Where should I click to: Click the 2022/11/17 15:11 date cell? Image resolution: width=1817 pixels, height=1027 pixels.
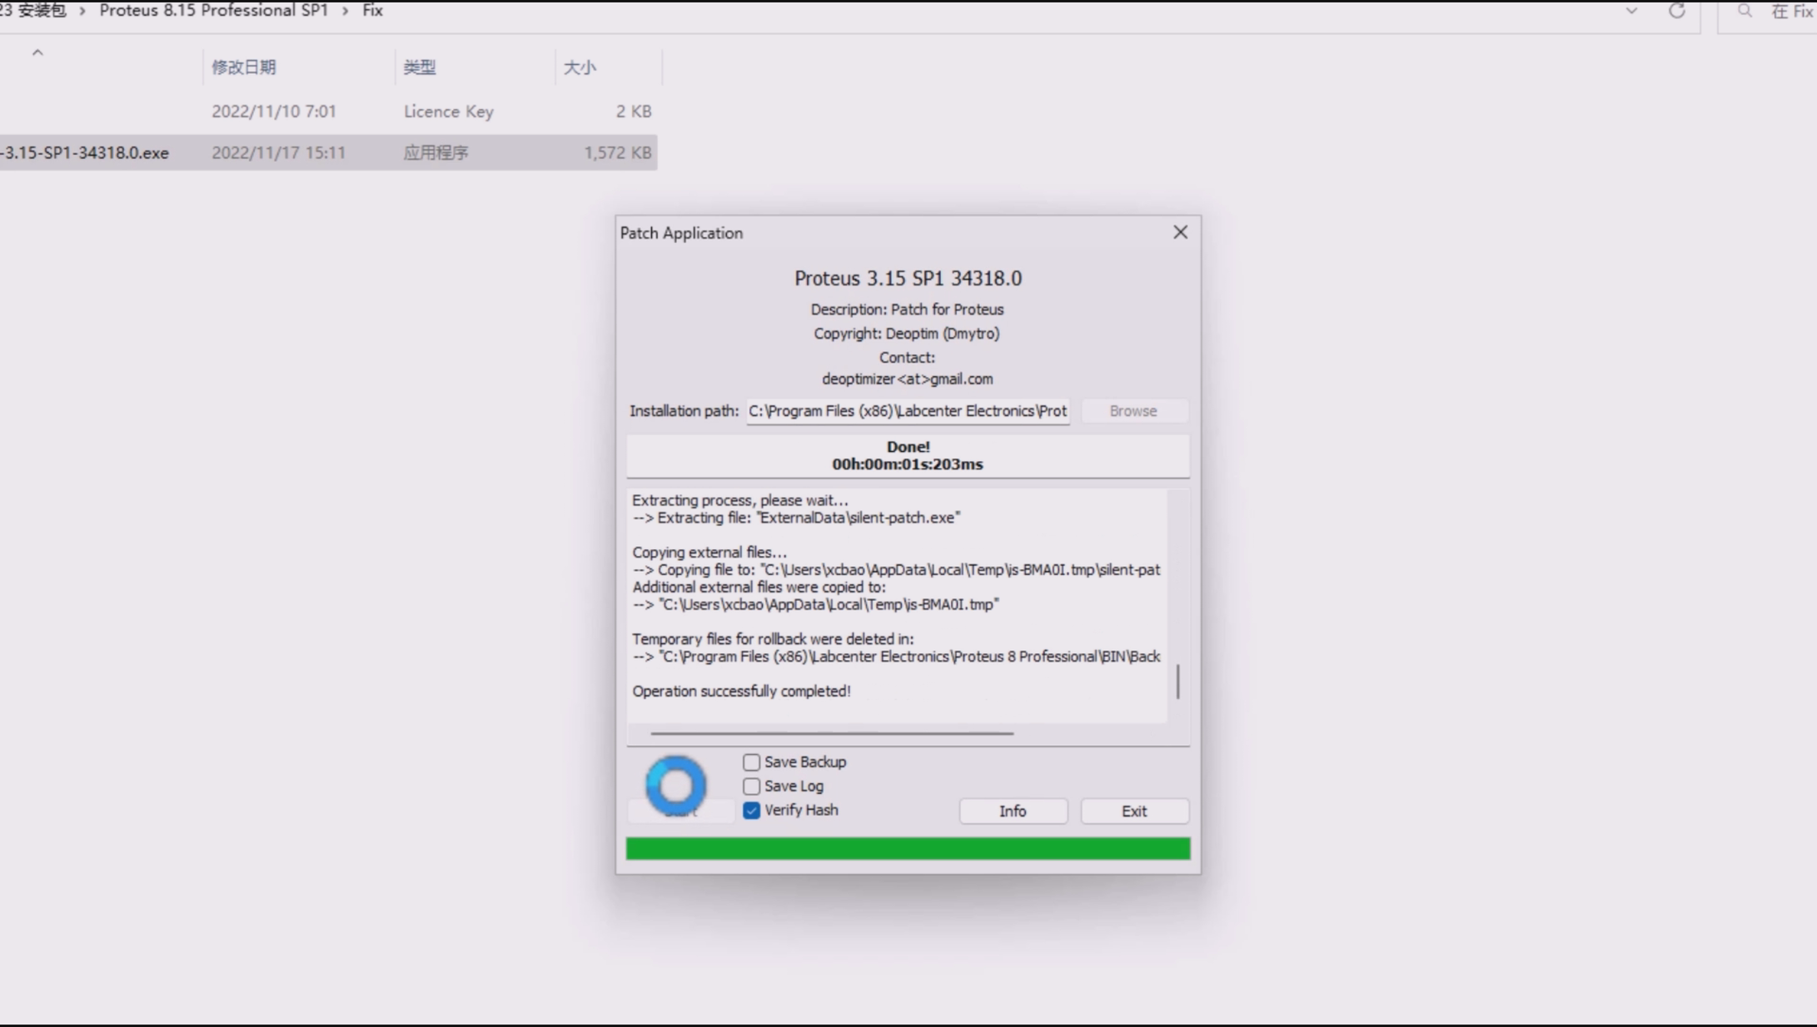point(278,153)
